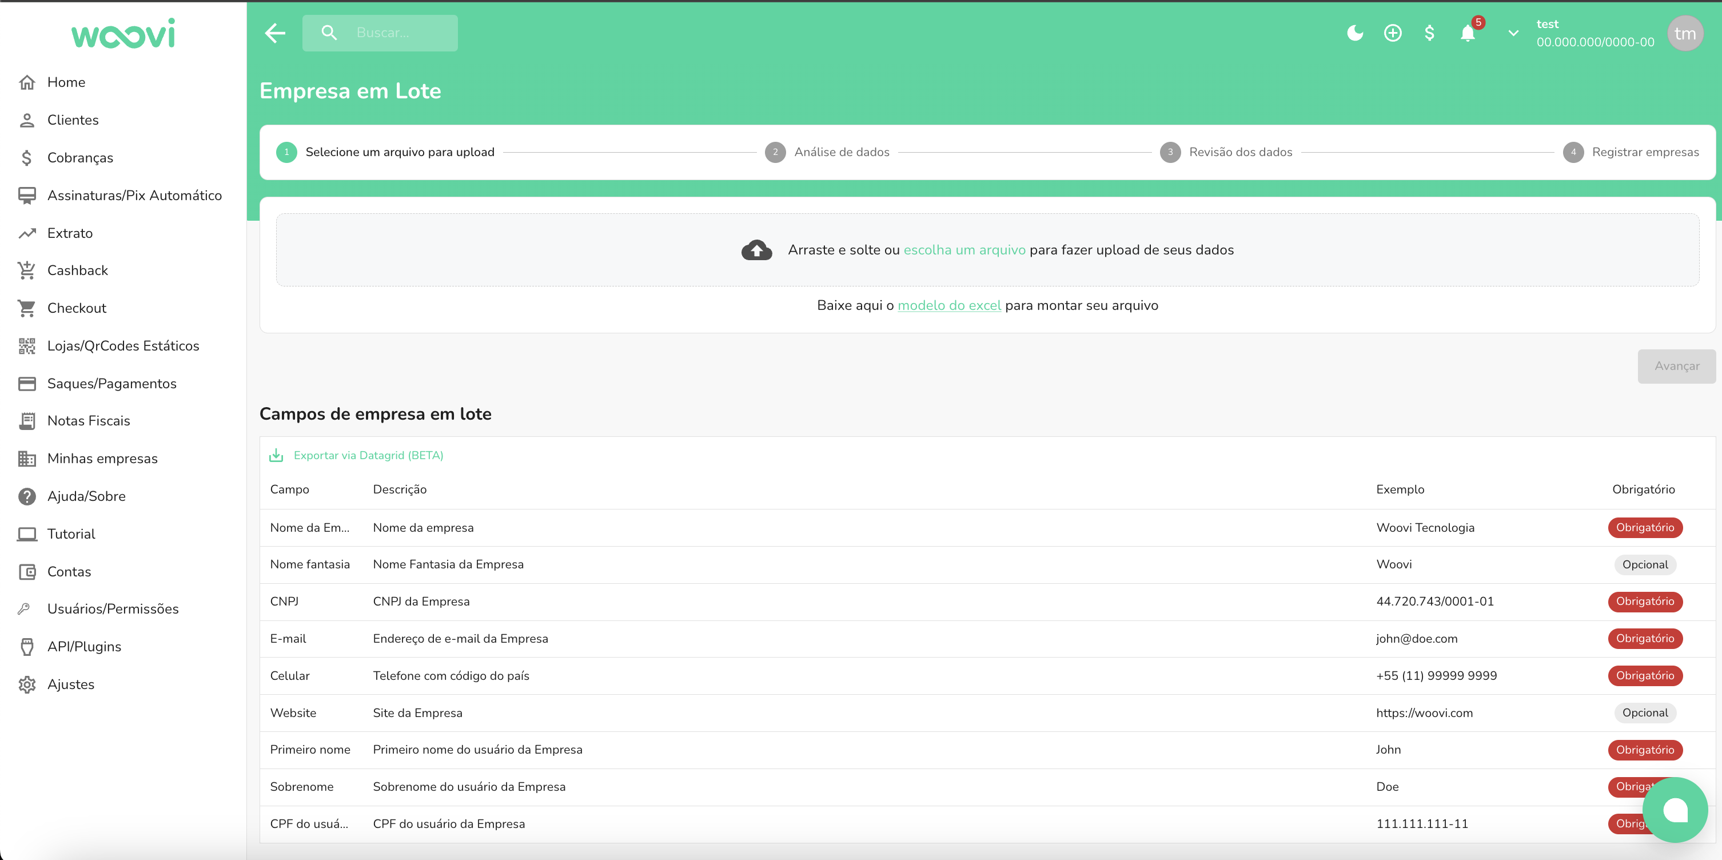Image resolution: width=1722 pixels, height=860 pixels.
Task: Open Lojas/QrCodes Estáticos menu item
Action: pyautogui.click(x=123, y=346)
